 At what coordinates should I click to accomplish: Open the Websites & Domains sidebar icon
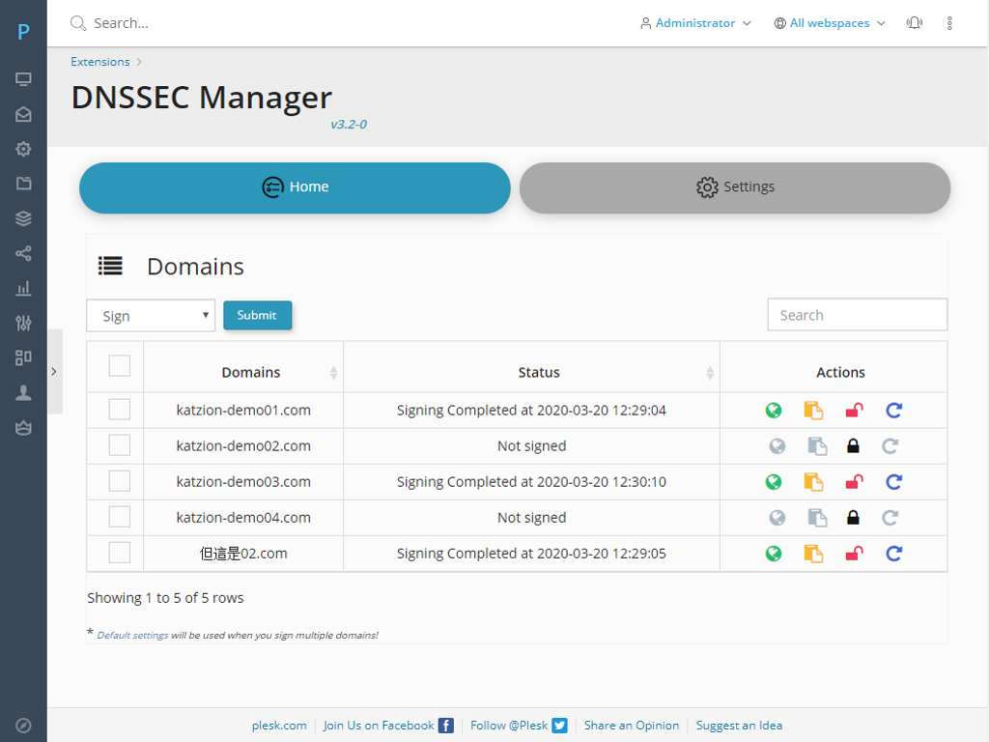click(x=23, y=78)
